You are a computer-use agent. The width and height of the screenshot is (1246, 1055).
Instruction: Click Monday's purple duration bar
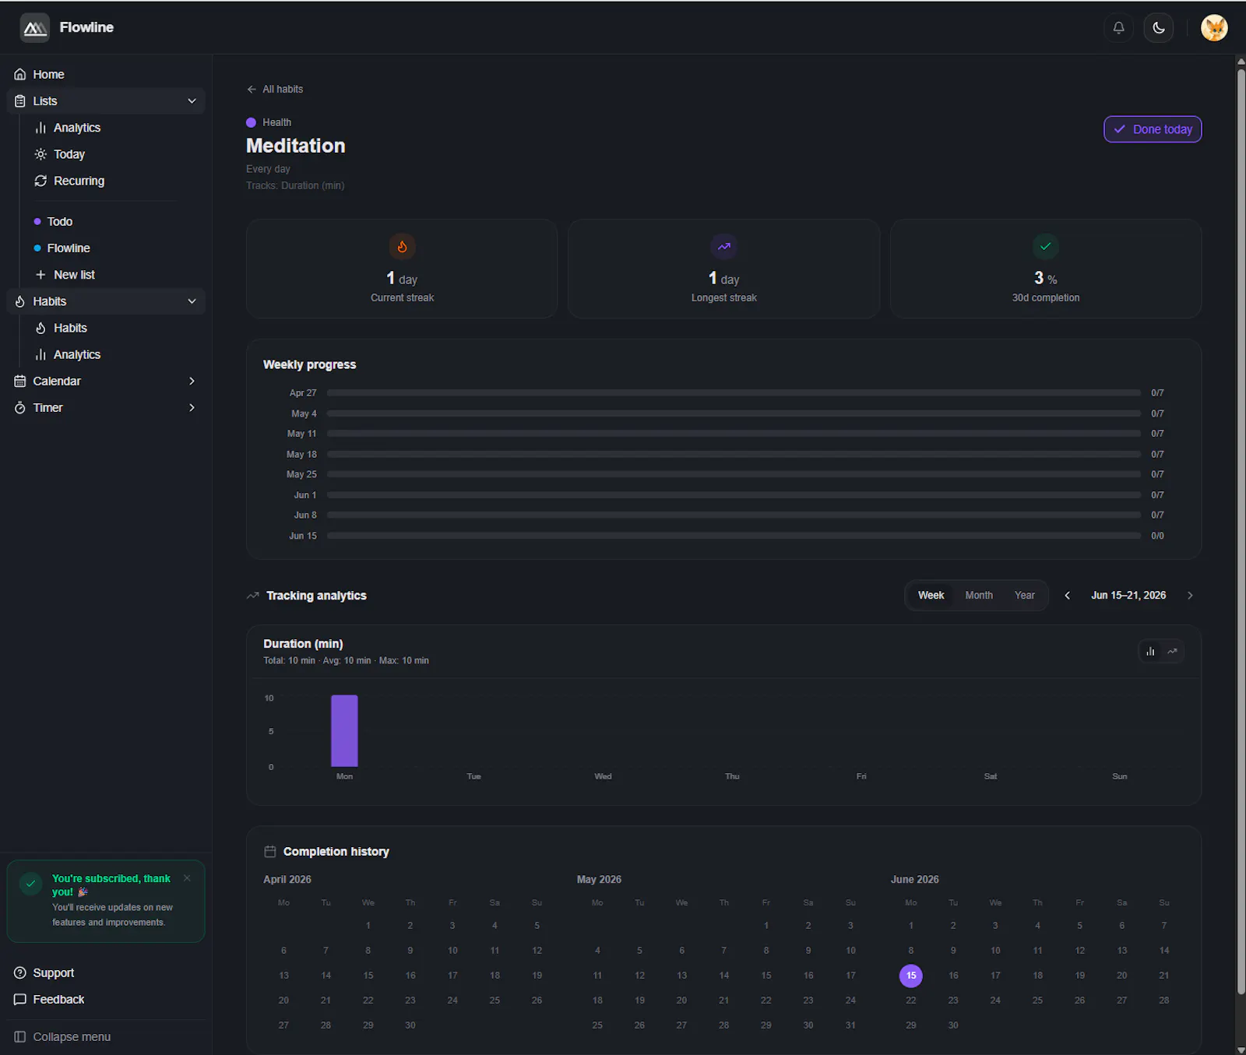[x=344, y=731]
